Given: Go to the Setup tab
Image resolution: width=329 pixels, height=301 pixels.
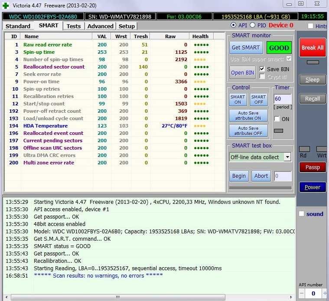Looking at the screenshot, I should [x=127, y=26].
